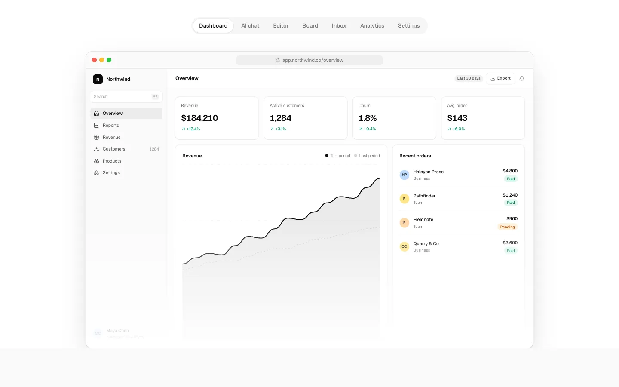Click the sidebar Search field
The image size is (619, 387).
click(126, 97)
